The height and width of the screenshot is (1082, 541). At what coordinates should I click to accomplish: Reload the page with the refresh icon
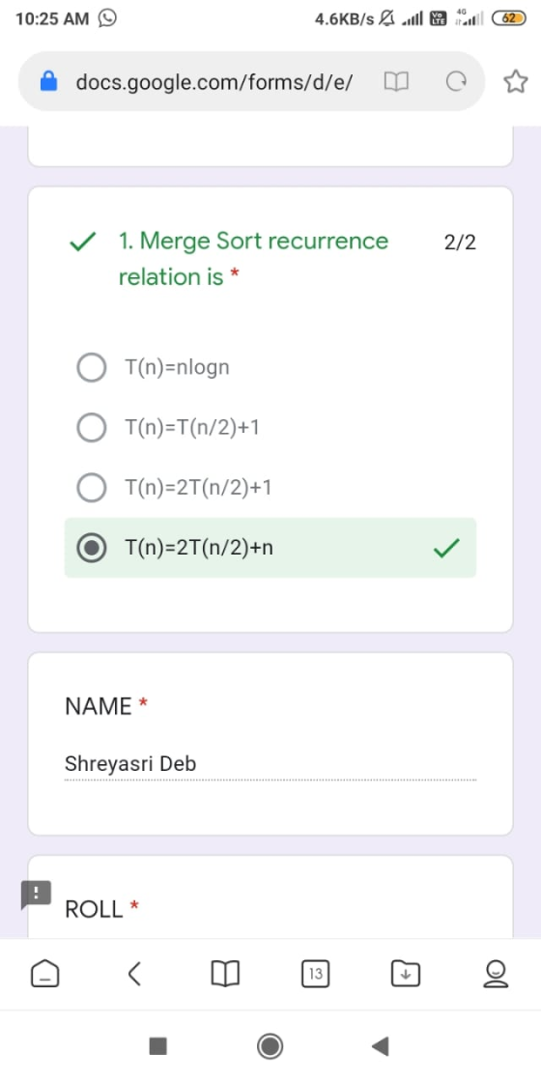pyautogui.click(x=455, y=83)
